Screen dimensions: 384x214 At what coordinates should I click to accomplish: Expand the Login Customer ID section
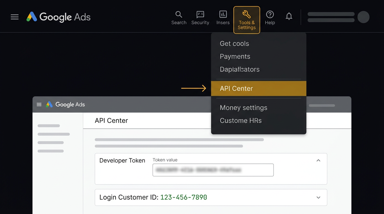tap(318, 197)
